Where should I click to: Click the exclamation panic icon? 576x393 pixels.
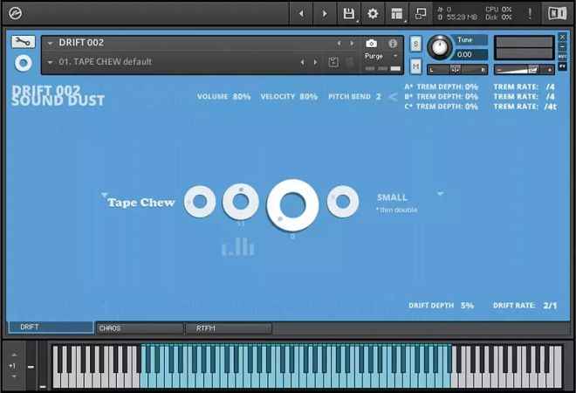point(530,14)
